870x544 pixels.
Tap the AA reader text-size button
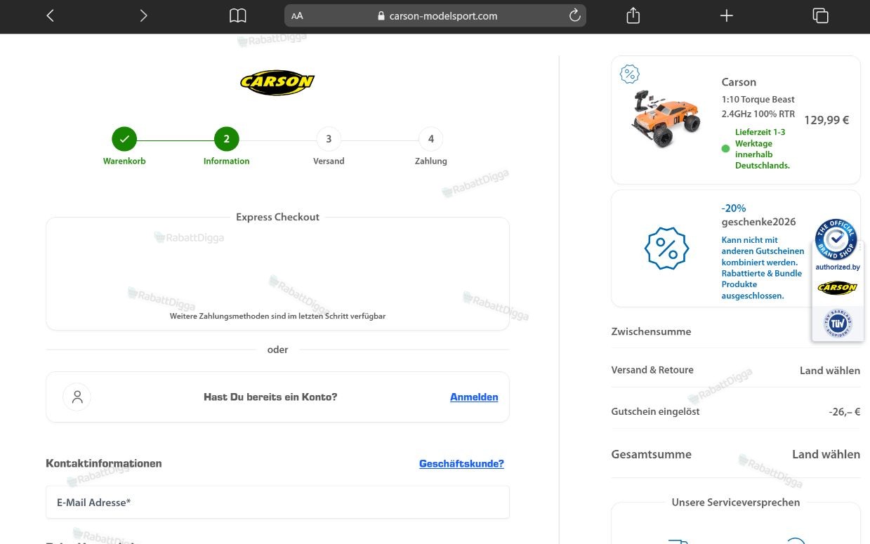[x=297, y=16]
